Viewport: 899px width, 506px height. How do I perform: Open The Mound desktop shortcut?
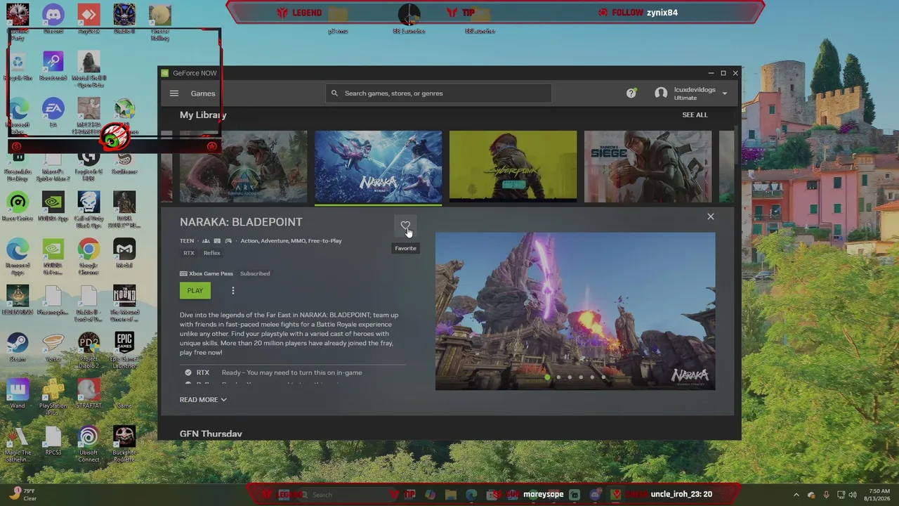click(124, 304)
